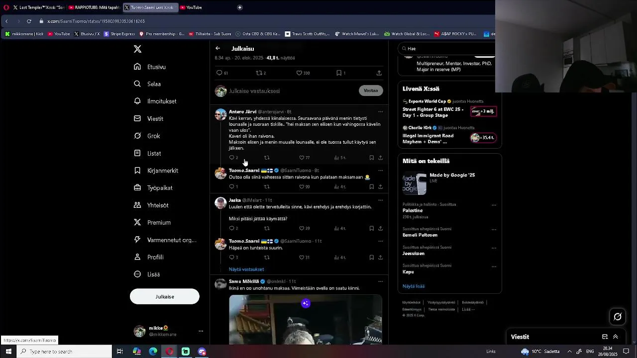Open more options on Häpeä on tunteista reply
The width and height of the screenshot is (637, 358).
381,241
